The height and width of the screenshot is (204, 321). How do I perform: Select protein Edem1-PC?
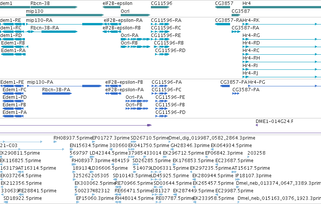(x=14, y=90)
